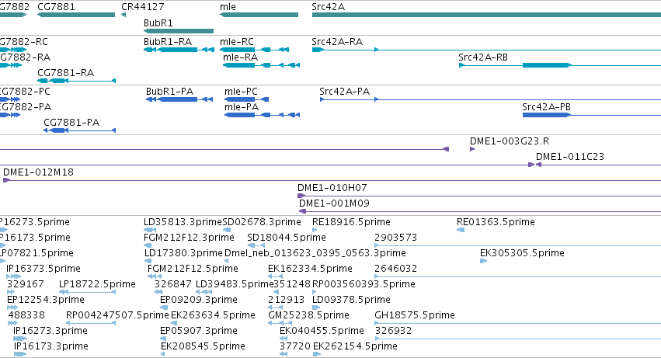Select the CG7881-RA transcript label
Image resolution: width=661 pixels, height=358 pixels.
[x=65, y=73]
